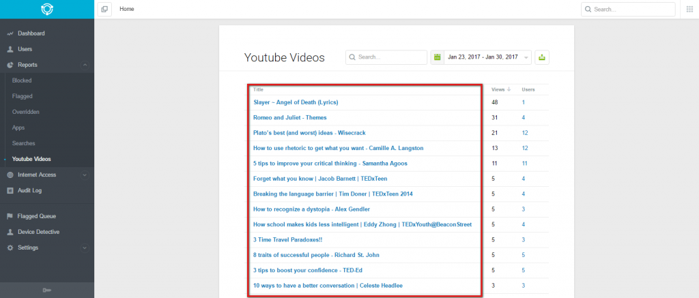
Task: Open Forget what you know video link
Action: coord(320,179)
